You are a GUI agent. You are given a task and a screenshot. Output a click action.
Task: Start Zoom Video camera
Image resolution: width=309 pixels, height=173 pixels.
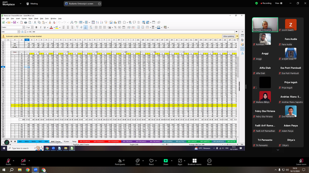coord(23,162)
